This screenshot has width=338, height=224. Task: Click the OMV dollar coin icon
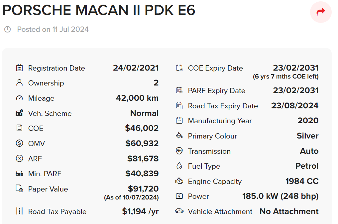click(x=19, y=143)
